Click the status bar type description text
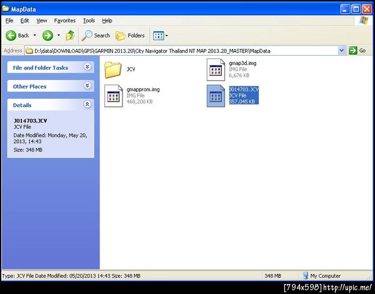This screenshot has height=294, width=375. point(71,276)
